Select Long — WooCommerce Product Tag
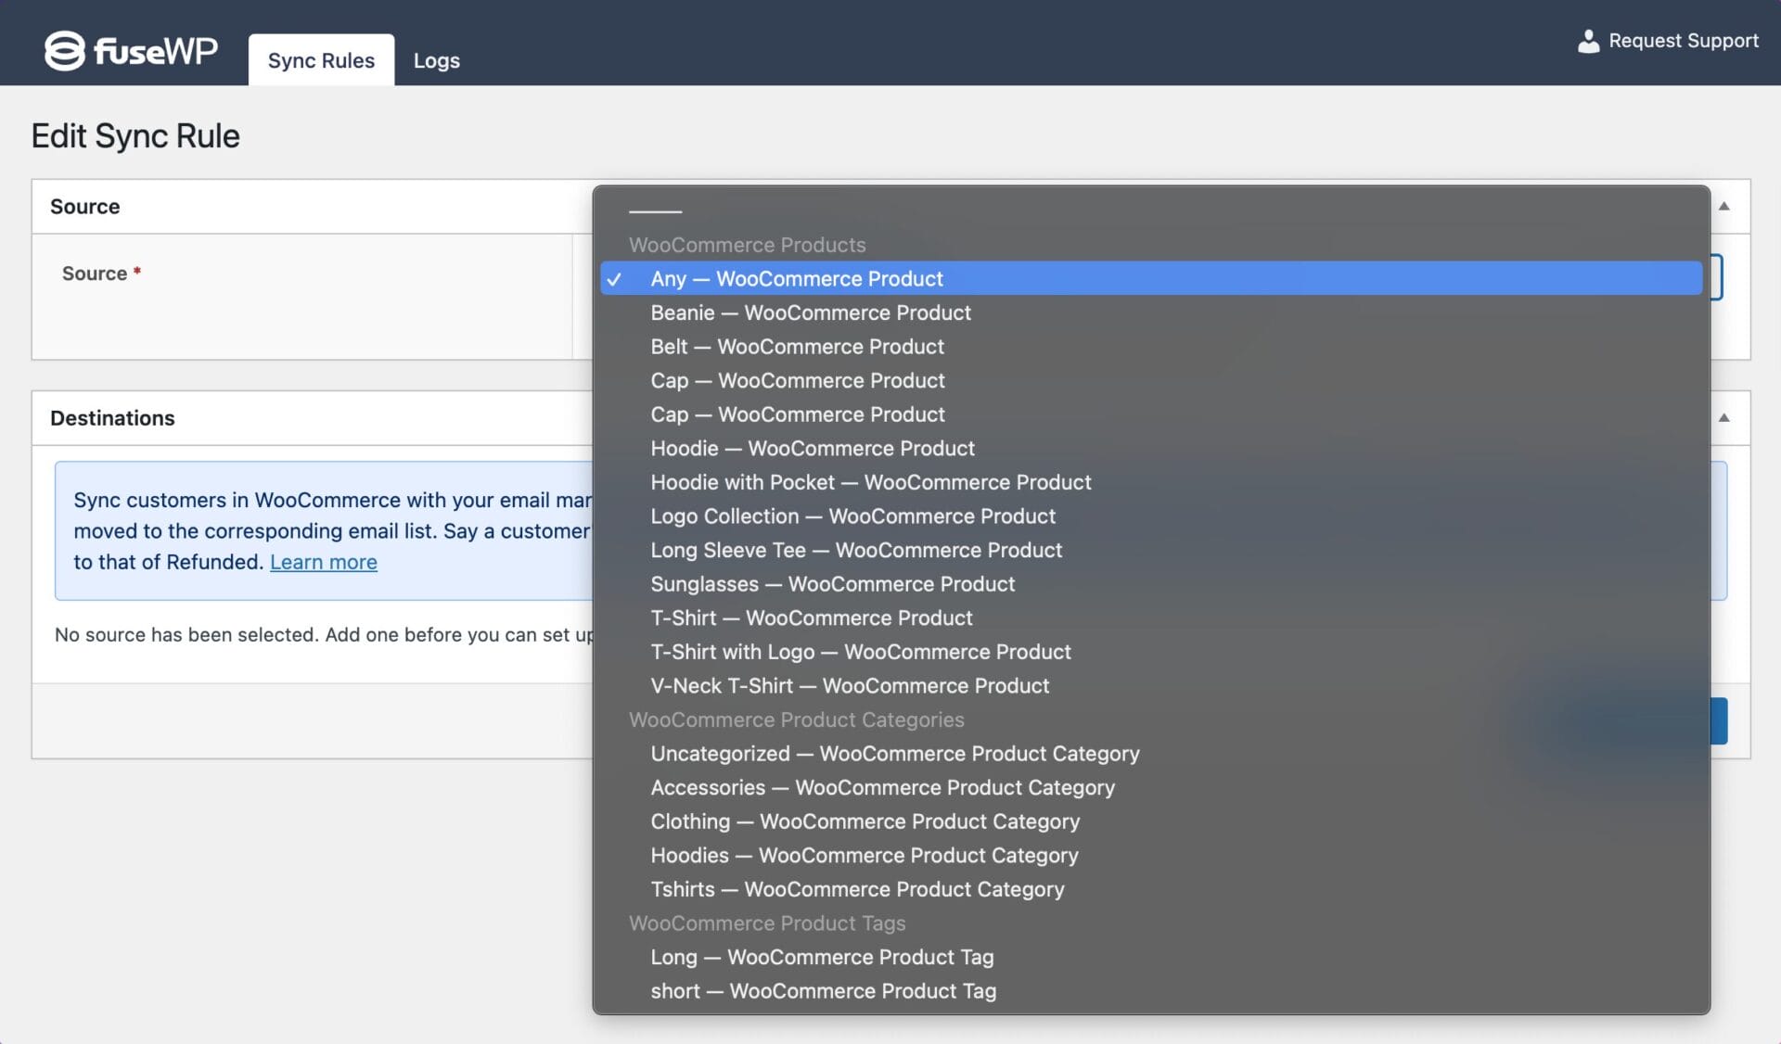 (x=820, y=956)
